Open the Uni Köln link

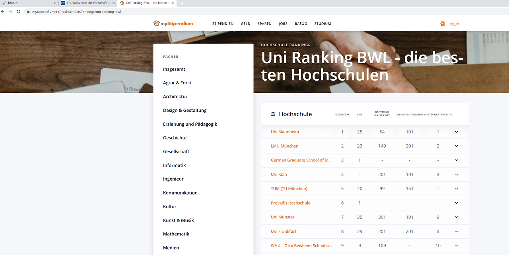[x=279, y=175]
